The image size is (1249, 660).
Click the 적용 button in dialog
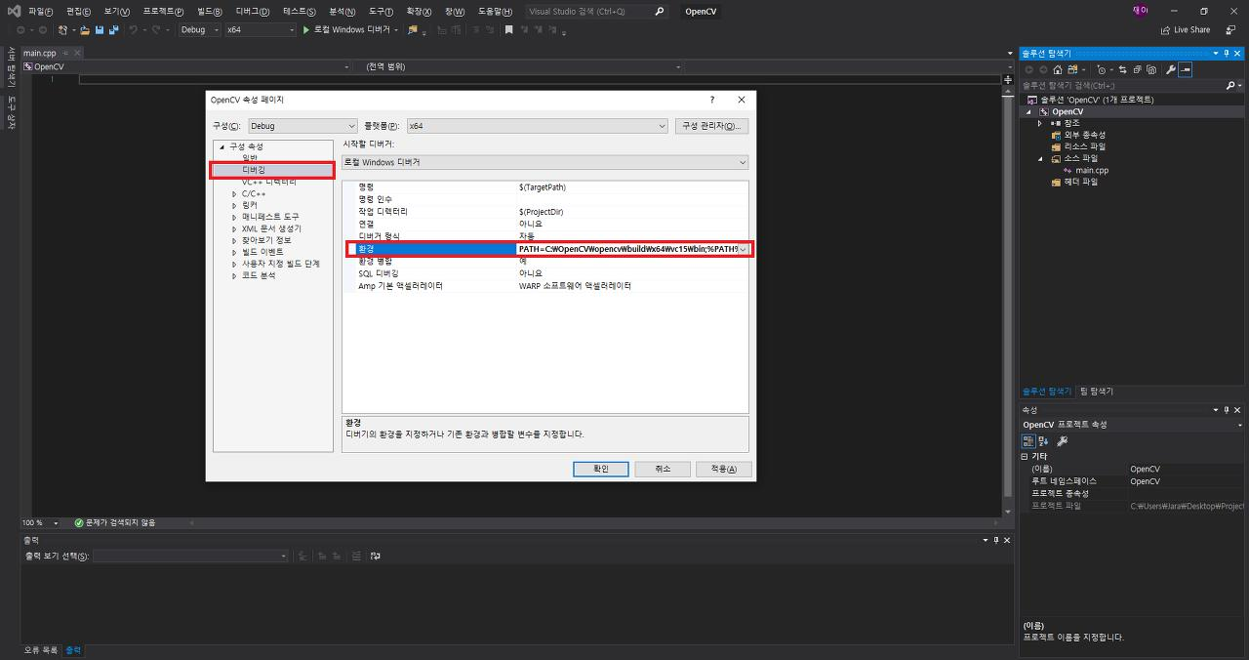[x=723, y=469]
